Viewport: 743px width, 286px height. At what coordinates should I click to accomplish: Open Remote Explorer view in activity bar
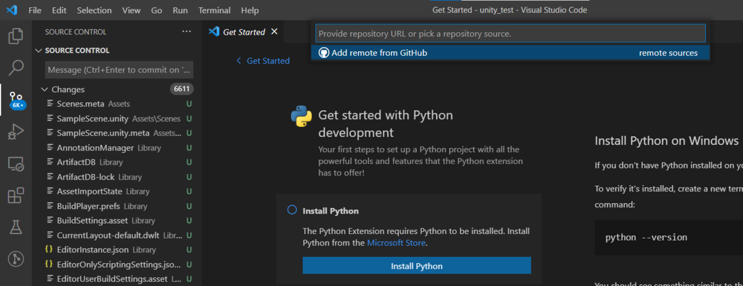[x=15, y=164]
